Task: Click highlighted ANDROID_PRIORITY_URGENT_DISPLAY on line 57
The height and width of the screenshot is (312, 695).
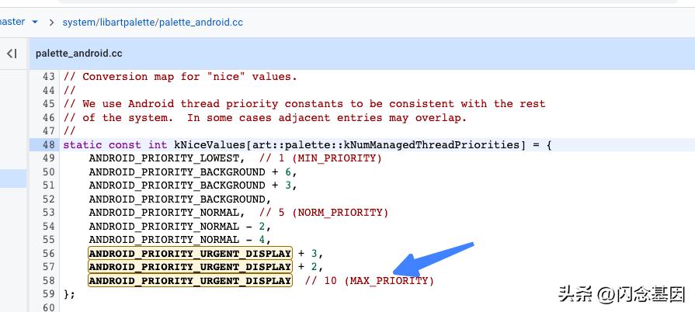Action: 190,267
